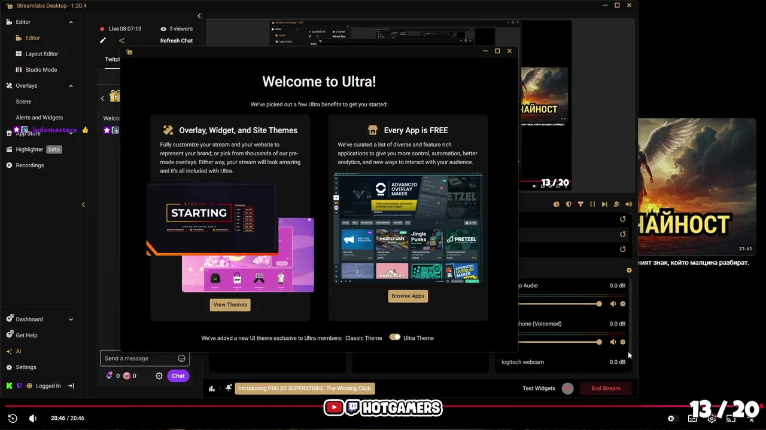Click the Kick platform icon
The image size is (766, 430).
coord(9,386)
